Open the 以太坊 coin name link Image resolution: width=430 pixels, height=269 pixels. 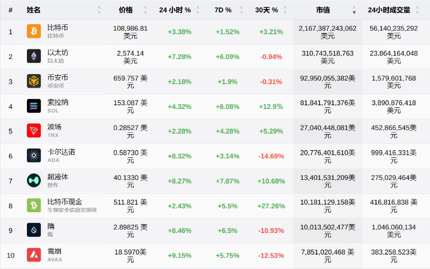tap(58, 53)
